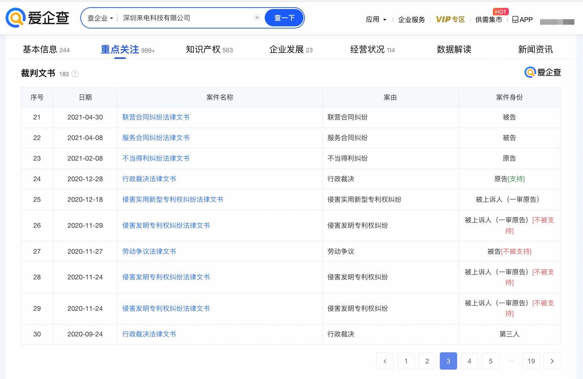Open 行政裁决法律文书 dated 2020-12-28

point(149,179)
